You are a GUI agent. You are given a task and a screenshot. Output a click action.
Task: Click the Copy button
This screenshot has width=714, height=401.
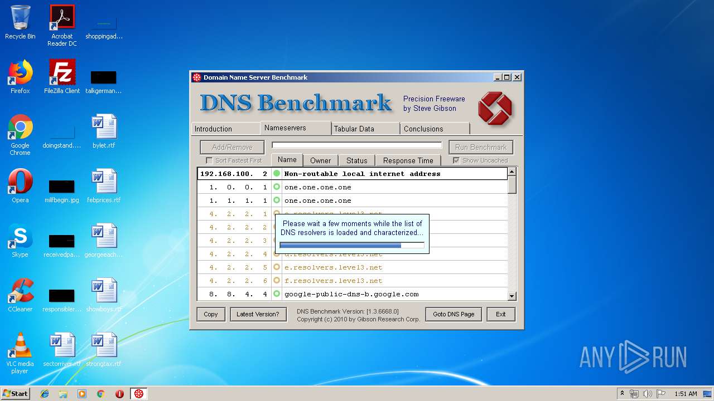211,314
